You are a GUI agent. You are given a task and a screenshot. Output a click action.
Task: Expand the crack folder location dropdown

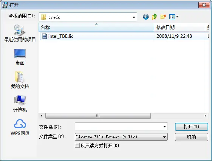pyautogui.click(x=134, y=17)
